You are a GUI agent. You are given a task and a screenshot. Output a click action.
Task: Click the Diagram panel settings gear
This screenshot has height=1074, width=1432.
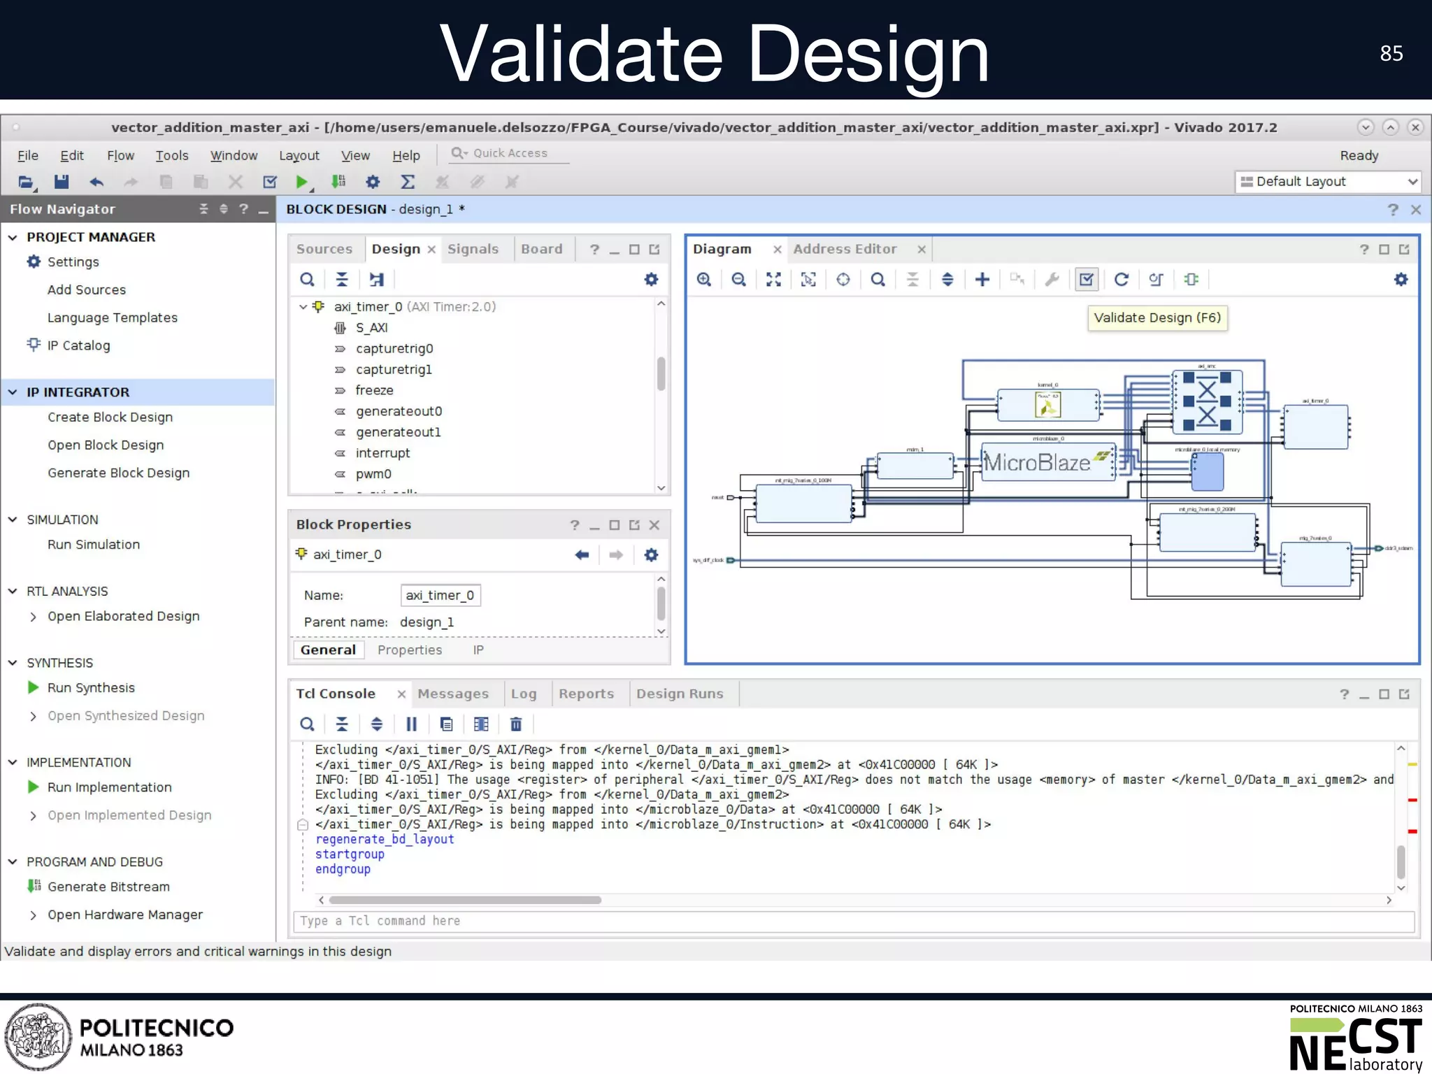(x=1401, y=280)
